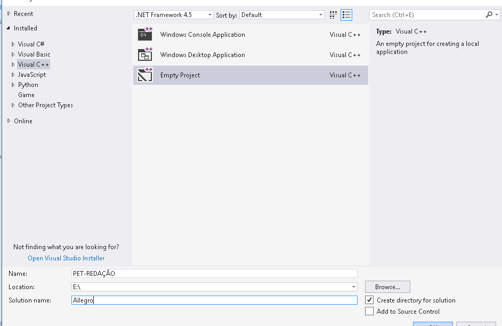Click the Solution name input field
The image size is (502, 326).
tap(214, 300)
